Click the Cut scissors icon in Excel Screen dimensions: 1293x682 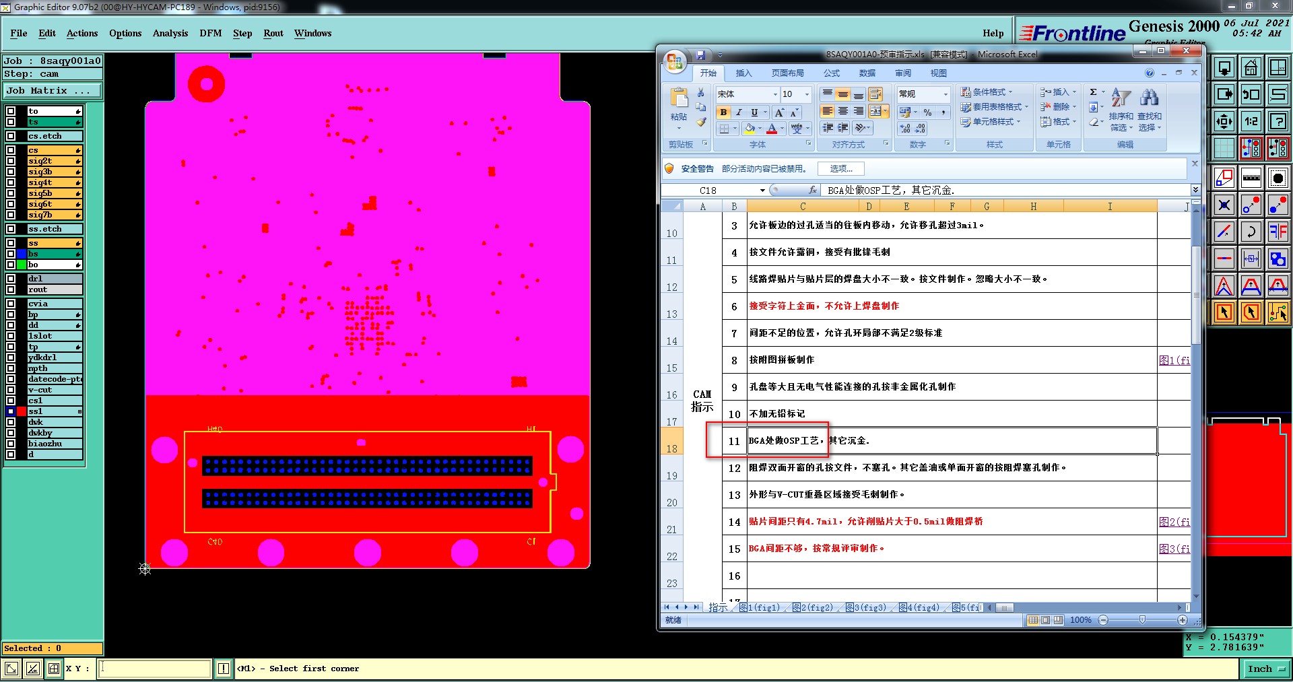tap(701, 92)
